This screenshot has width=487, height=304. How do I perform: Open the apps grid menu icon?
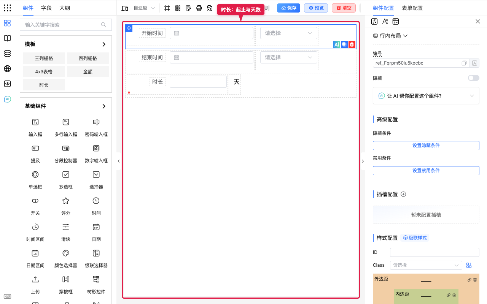7,8
